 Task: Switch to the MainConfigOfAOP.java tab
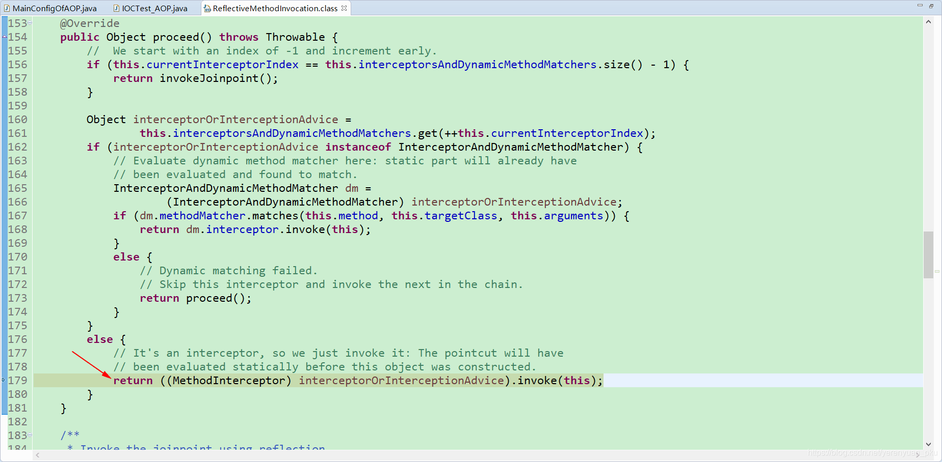tap(50, 8)
